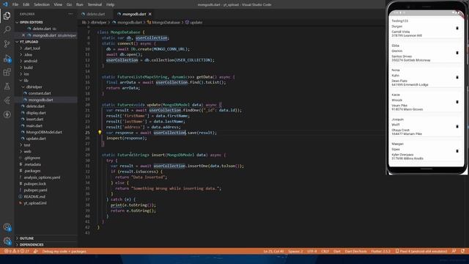This screenshot has width=469, height=264.
Task: Expand the android folder
Action: 30,61
